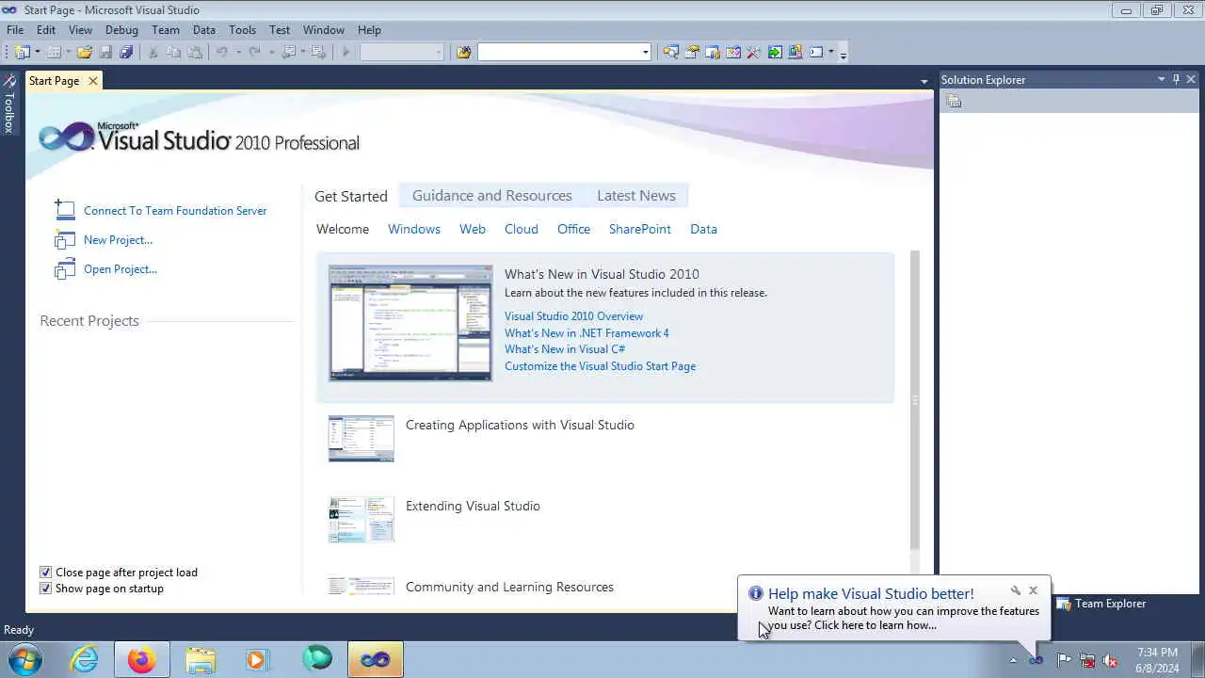Screen dimensions: 1205x678
Task: Click the Cut toolbar icon
Action: tap(153, 52)
